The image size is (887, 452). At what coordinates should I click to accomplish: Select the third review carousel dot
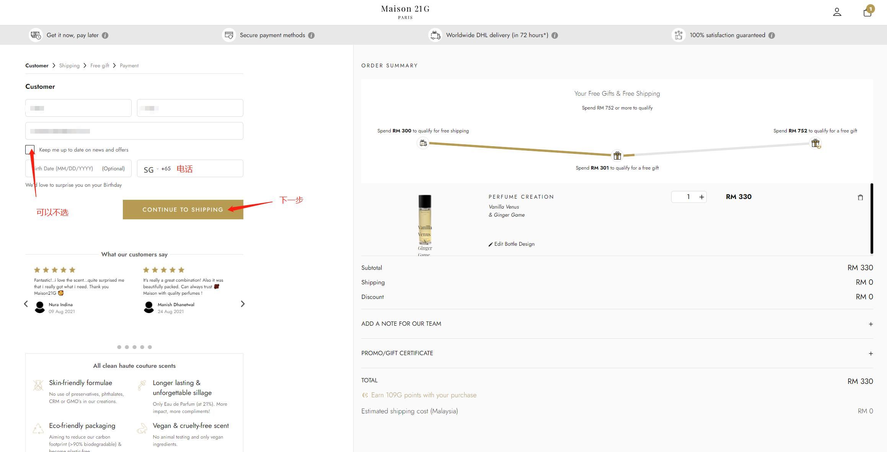click(x=134, y=347)
